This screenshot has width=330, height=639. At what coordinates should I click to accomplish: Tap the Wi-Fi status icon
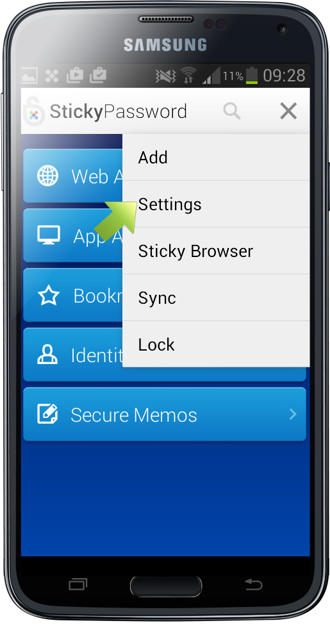188,76
